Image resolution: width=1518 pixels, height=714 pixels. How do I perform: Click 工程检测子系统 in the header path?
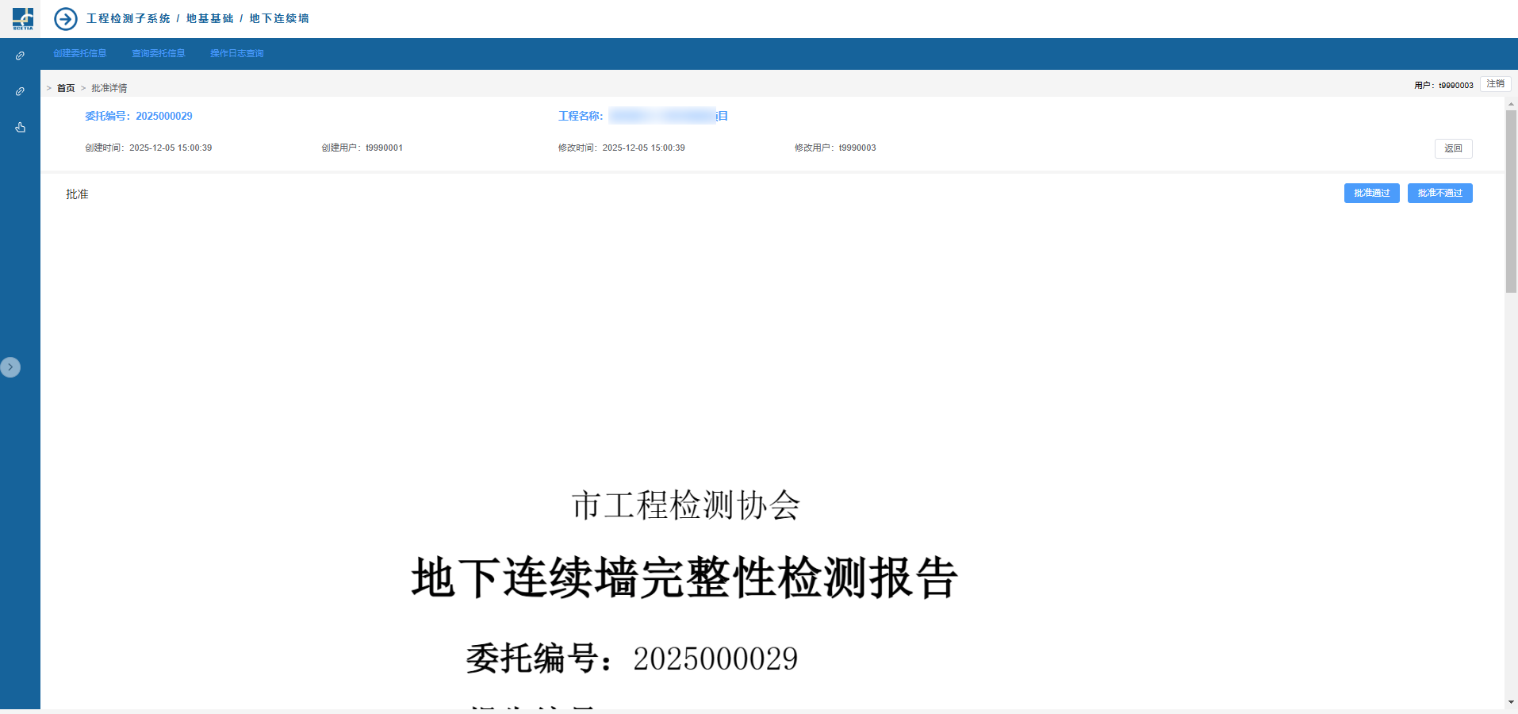[x=128, y=19]
